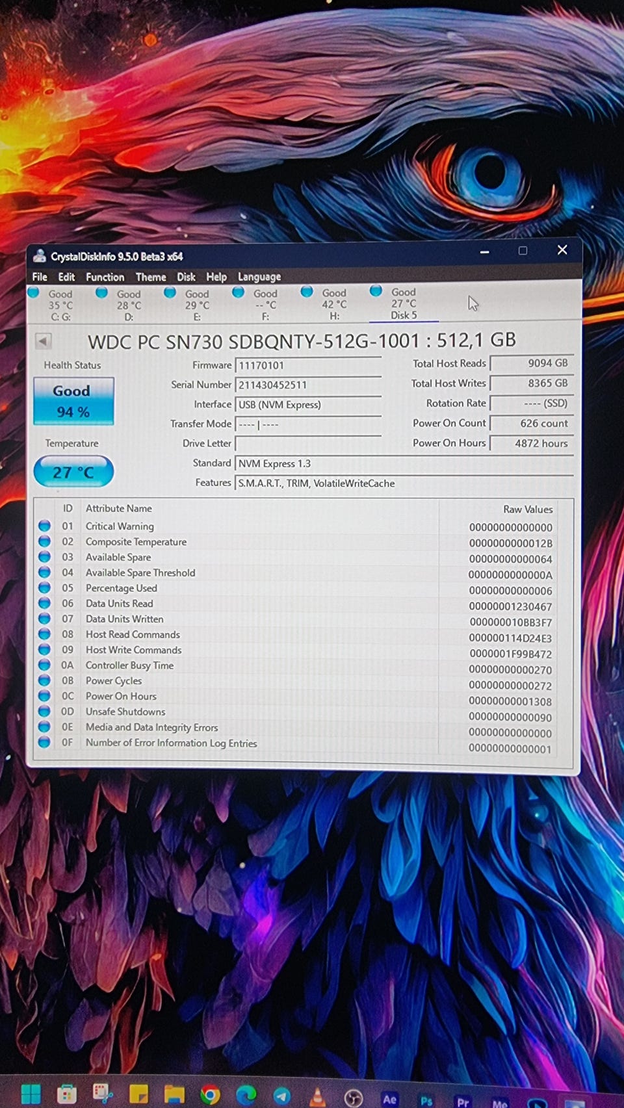
Task: Switch to the D: disk tab
Action: tap(128, 304)
